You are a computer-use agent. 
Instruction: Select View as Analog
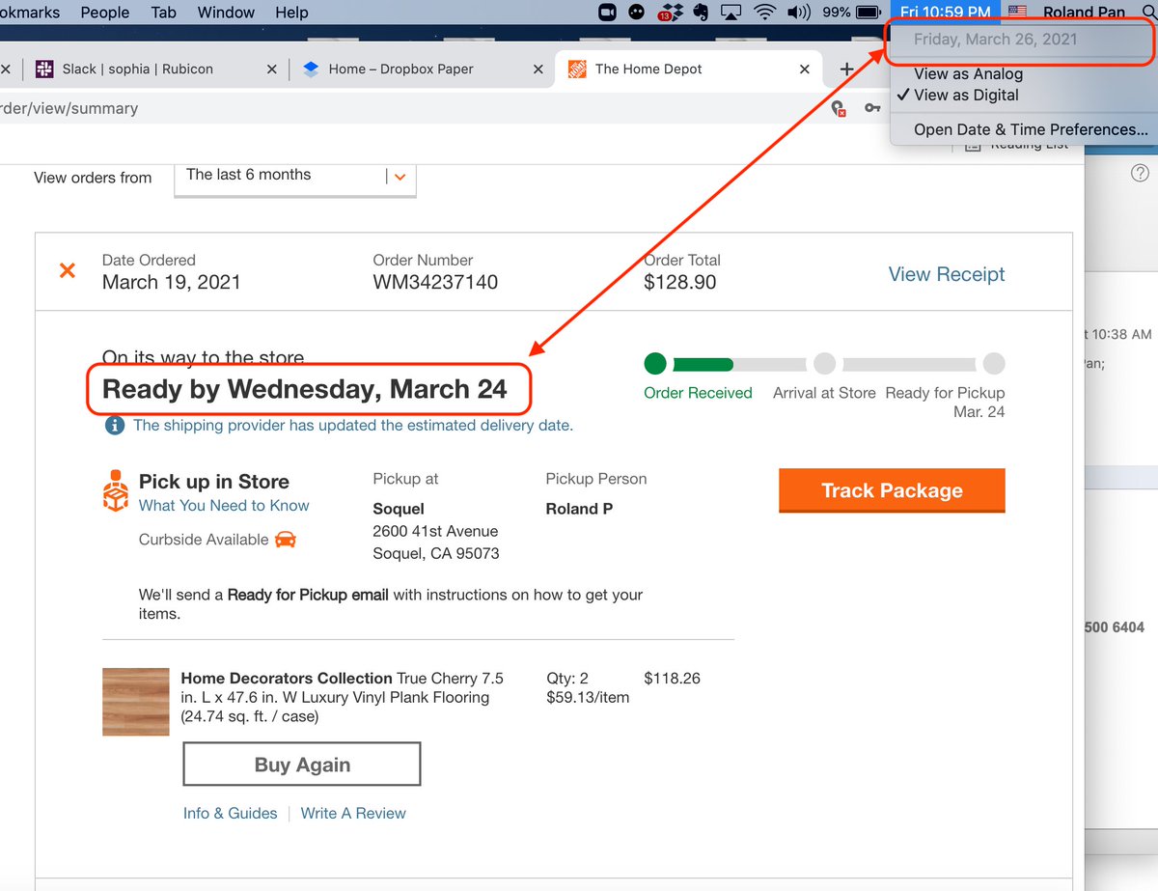tap(968, 73)
